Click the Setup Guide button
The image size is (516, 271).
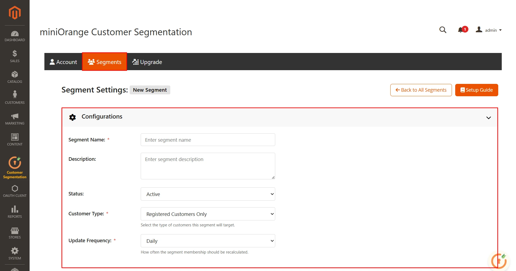click(476, 90)
